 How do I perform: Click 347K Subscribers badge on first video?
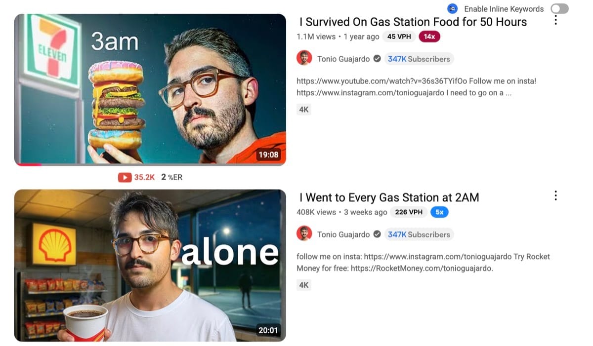coord(419,59)
